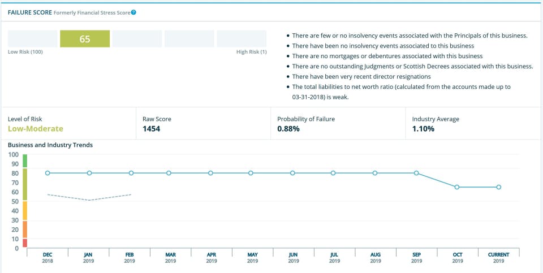Click the red 0-10 risk band
The width and height of the screenshot is (543, 273).
(x=25, y=243)
